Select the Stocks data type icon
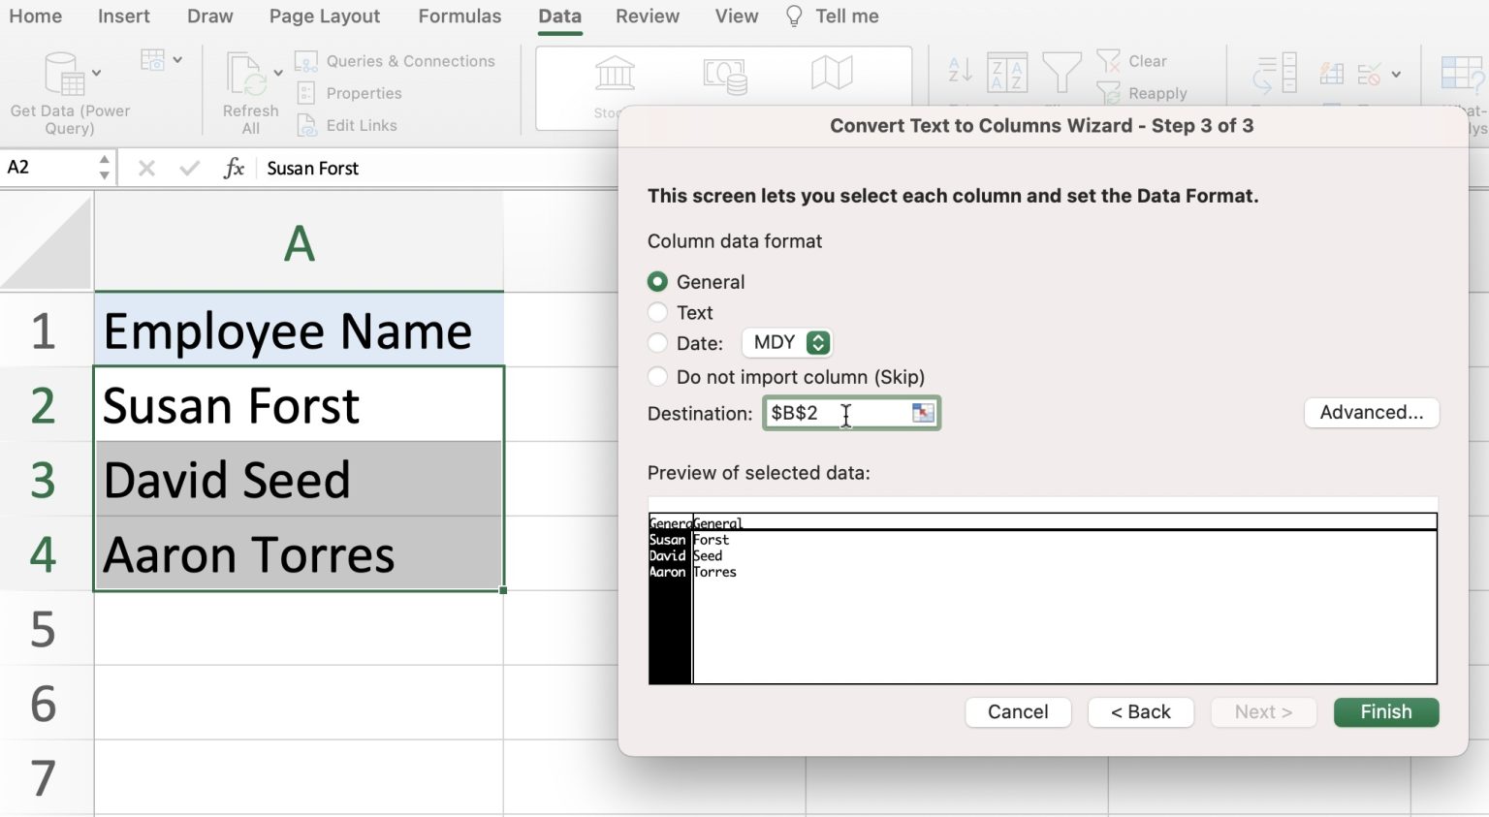This screenshot has width=1489, height=817. point(615,74)
